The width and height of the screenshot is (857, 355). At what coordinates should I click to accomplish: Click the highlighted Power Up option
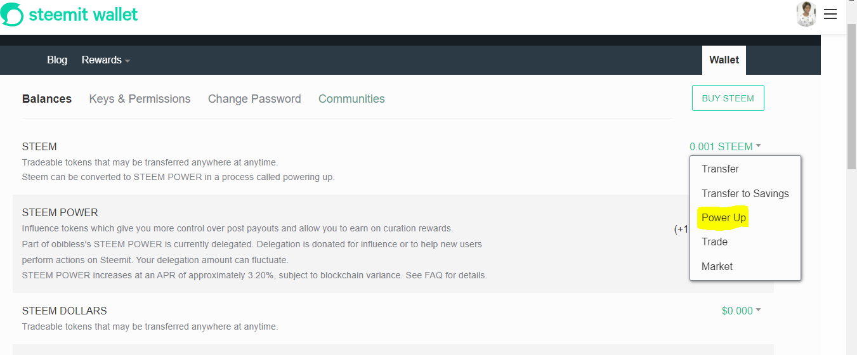coord(724,218)
